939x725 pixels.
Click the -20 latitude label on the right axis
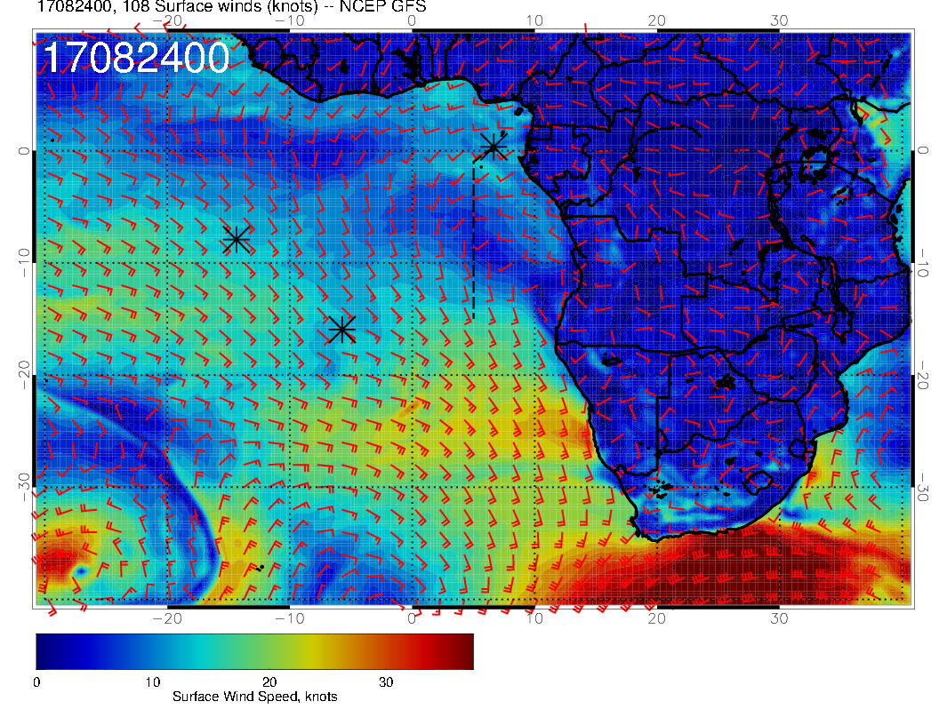(x=923, y=375)
